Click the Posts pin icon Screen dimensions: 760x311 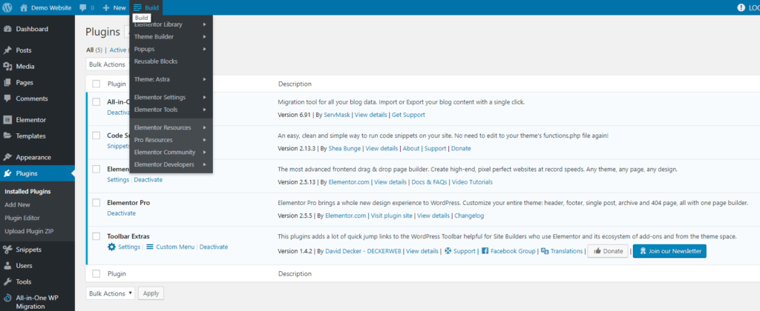[7, 50]
